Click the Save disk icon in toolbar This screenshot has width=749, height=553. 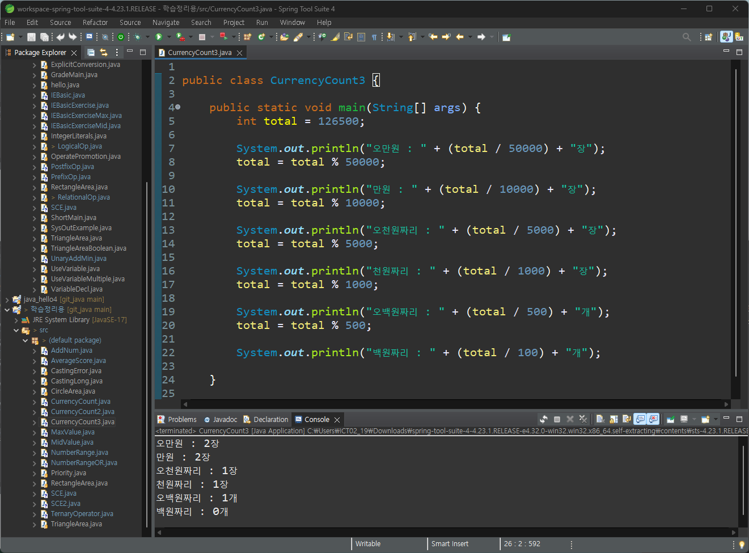(x=31, y=37)
